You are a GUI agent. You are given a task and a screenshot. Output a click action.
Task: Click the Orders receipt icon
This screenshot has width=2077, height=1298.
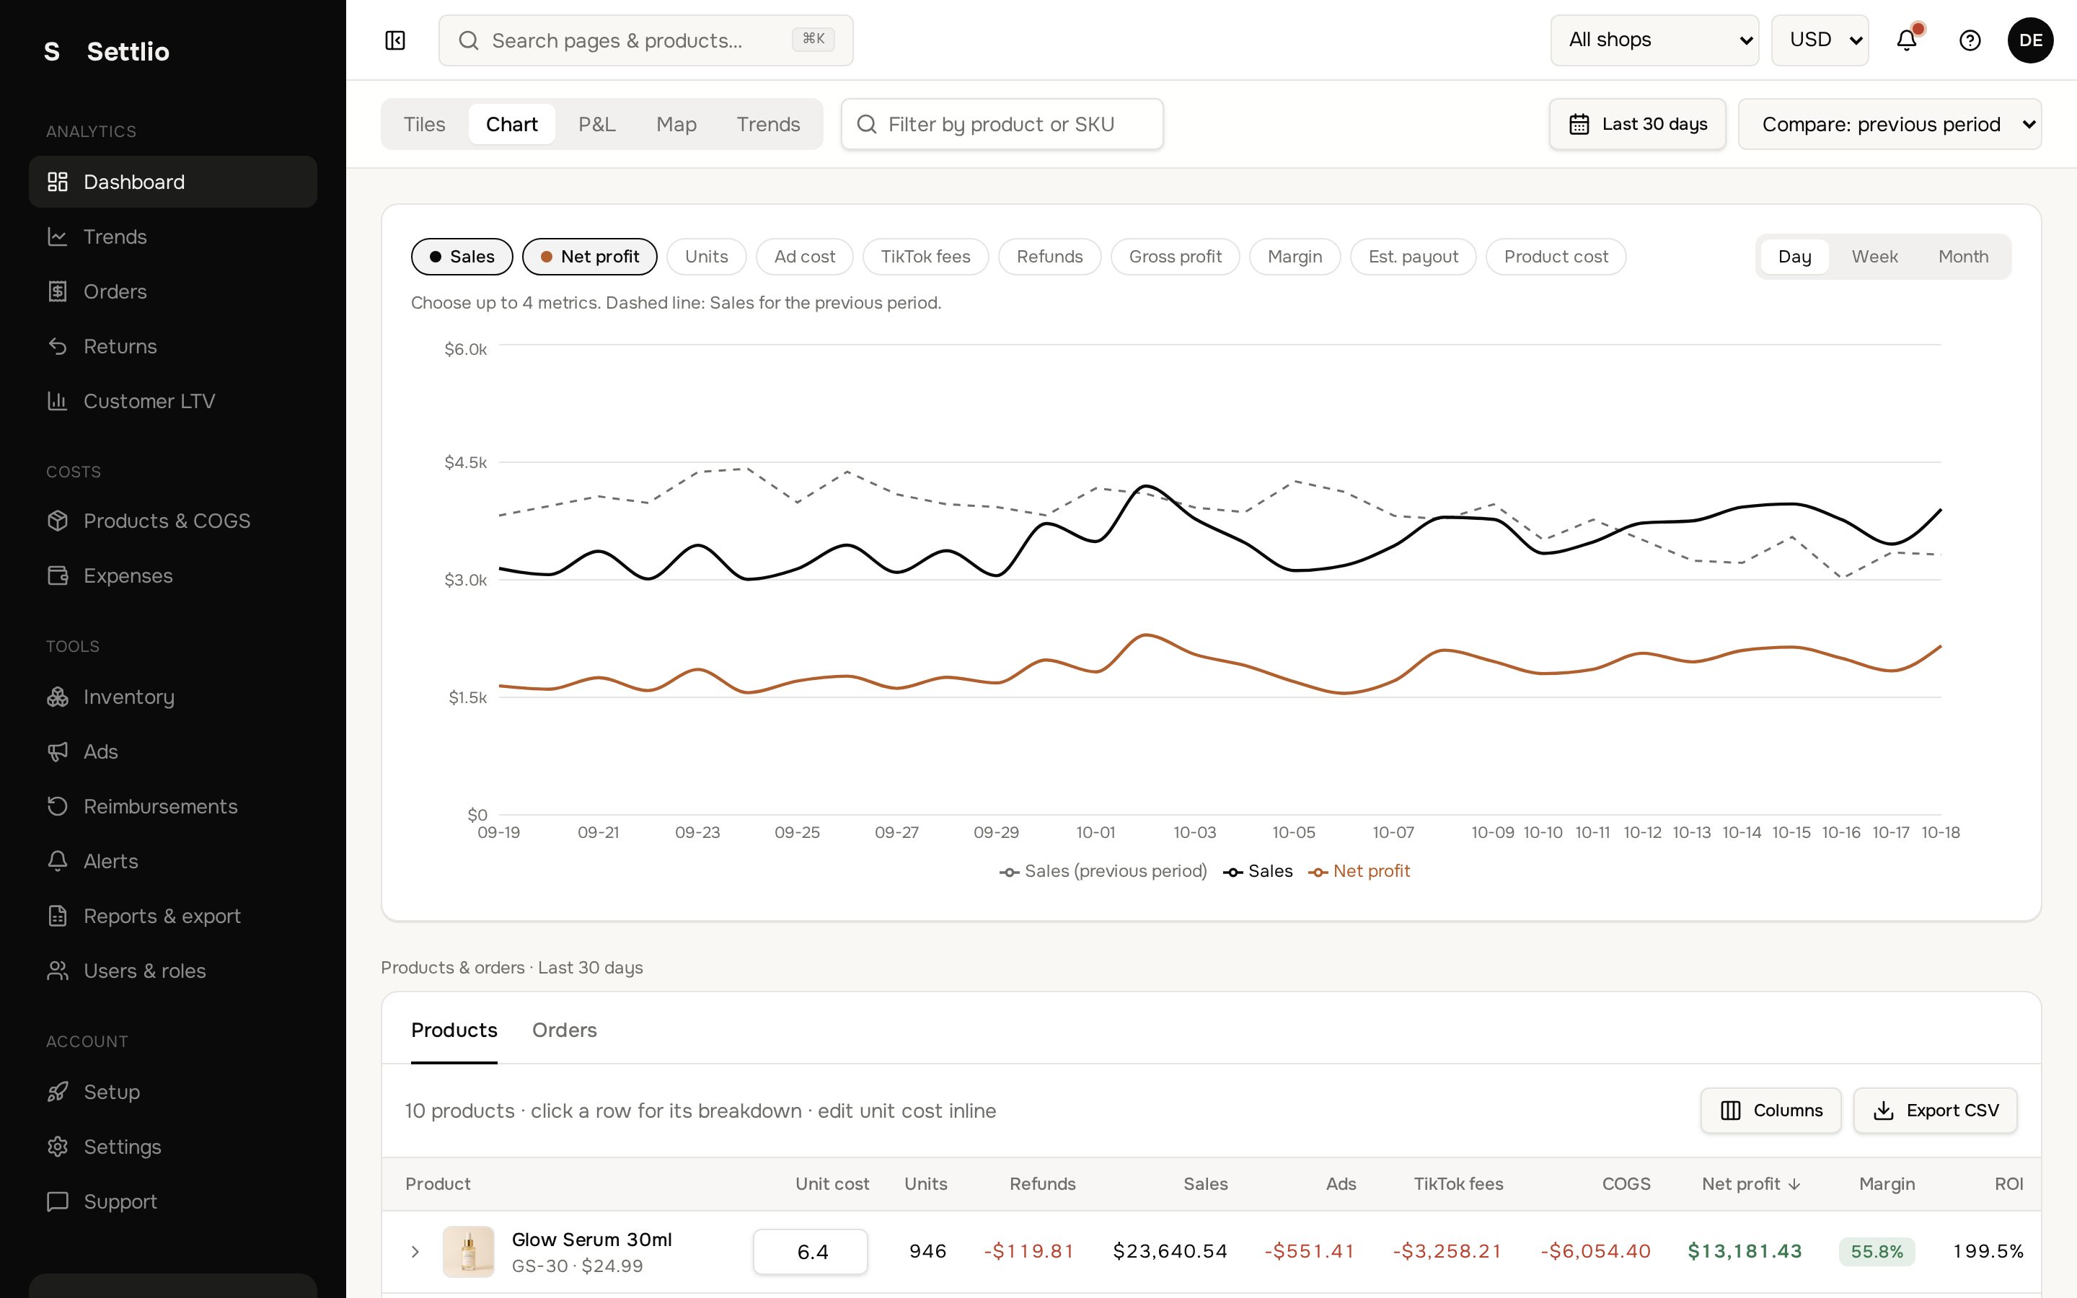(x=58, y=292)
